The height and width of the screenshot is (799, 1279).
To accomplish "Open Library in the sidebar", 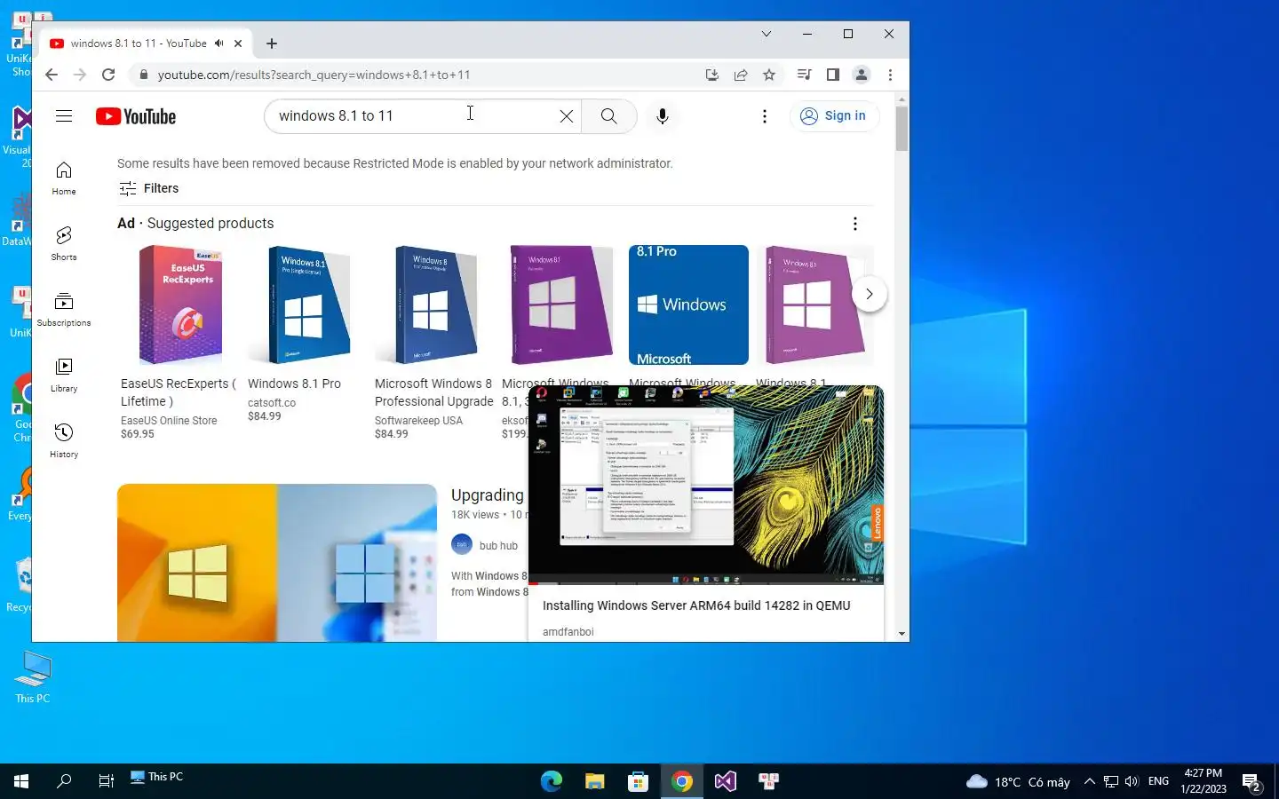I will tap(64, 375).
